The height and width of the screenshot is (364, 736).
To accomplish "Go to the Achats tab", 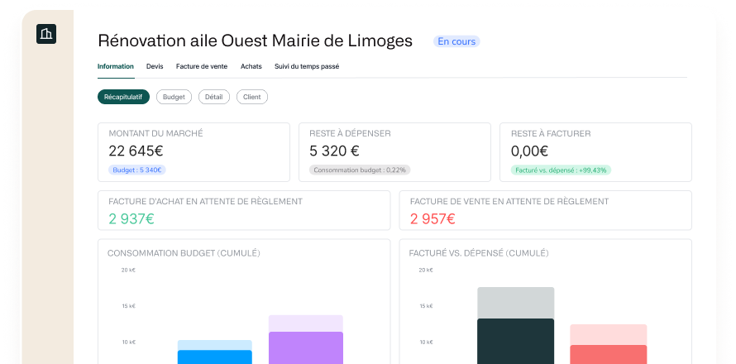I will pos(251,66).
